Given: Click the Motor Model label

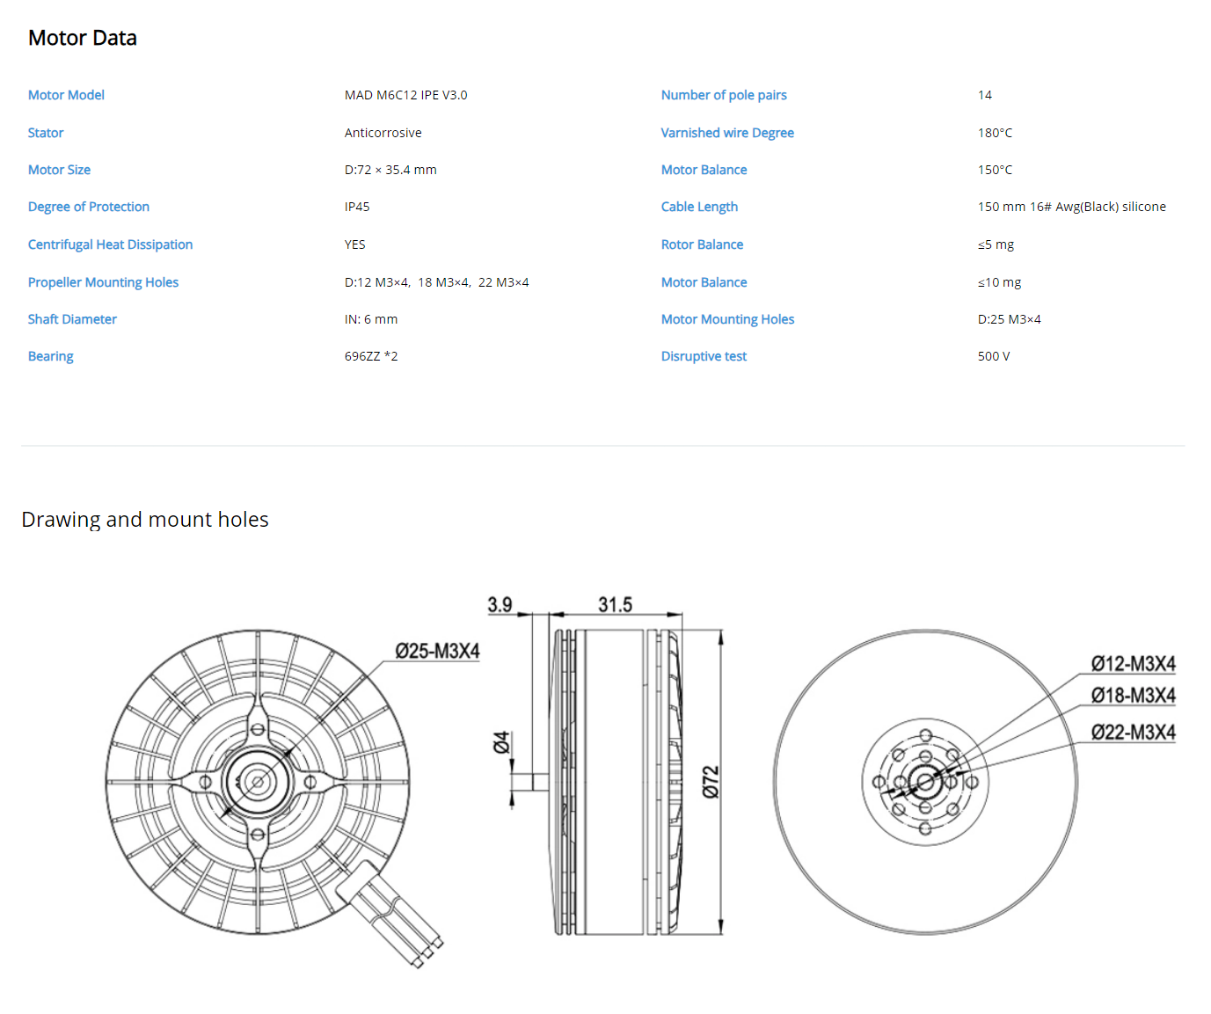Looking at the screenshot, I should coord(66,95).
